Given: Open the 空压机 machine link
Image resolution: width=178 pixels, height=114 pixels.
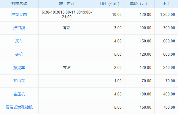Looking at the screenshot, I should coord(19,94).
